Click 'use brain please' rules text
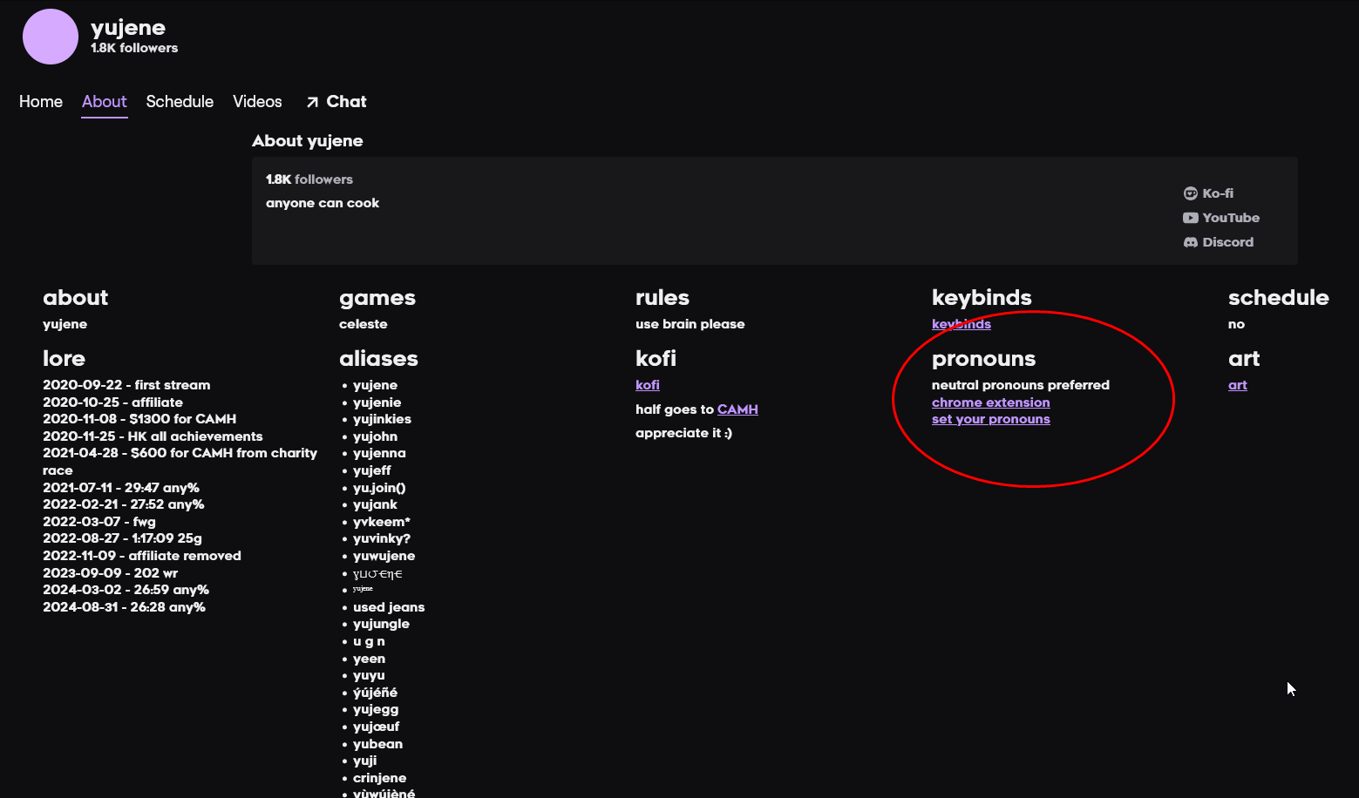The width and height of the screenshot is (1359, 798). [x=690, y=324]
